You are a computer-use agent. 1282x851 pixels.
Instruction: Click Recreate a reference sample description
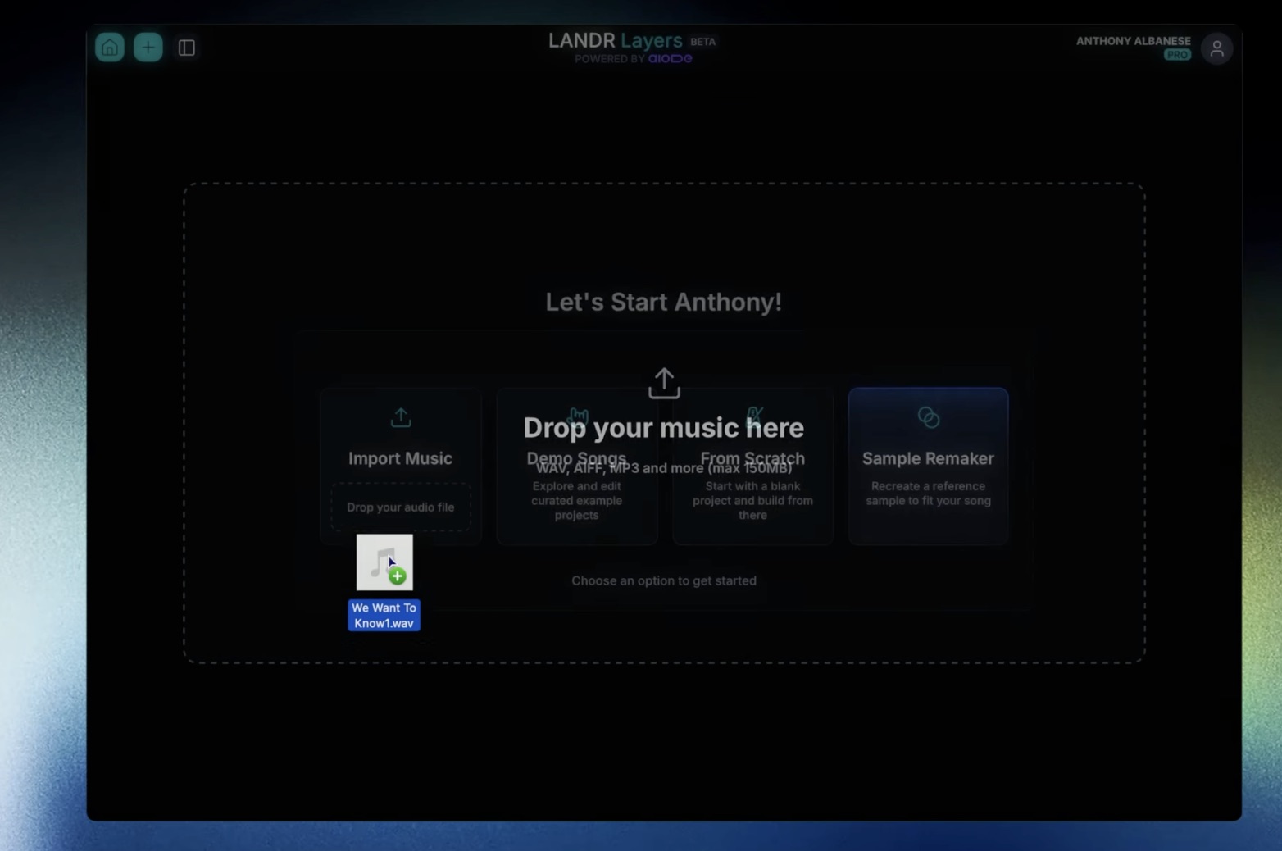point(929,494)
